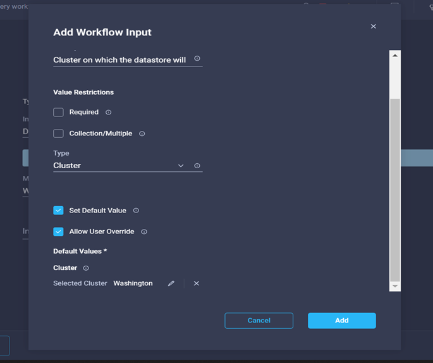Viewport: 433px width, 363px height.
Task: Click the description text field
Action: 120,60
